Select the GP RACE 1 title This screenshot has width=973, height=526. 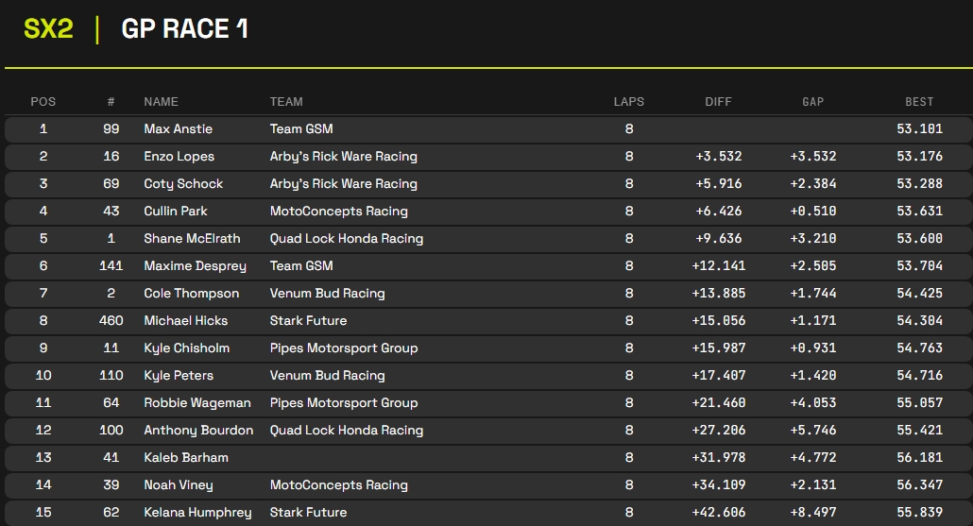(184, 29)
